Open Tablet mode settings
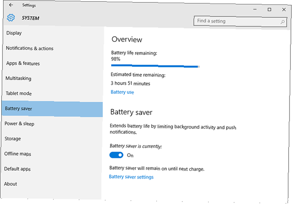This screenshot has height=204, width=292. pos(19,93)
